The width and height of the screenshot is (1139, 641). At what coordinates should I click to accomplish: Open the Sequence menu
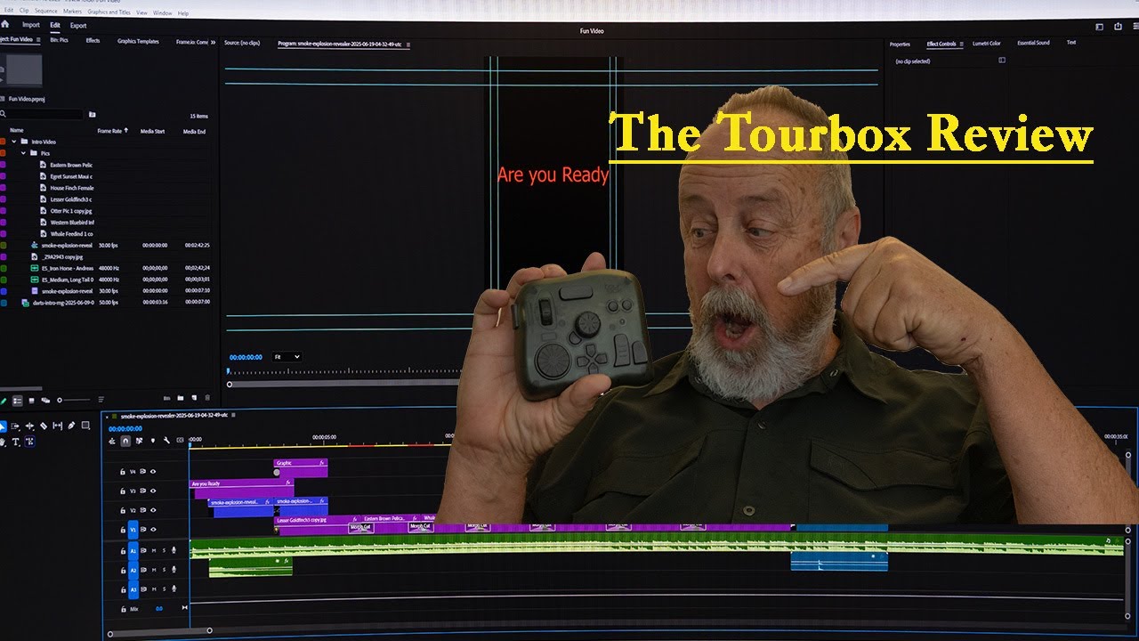point(46,12)
